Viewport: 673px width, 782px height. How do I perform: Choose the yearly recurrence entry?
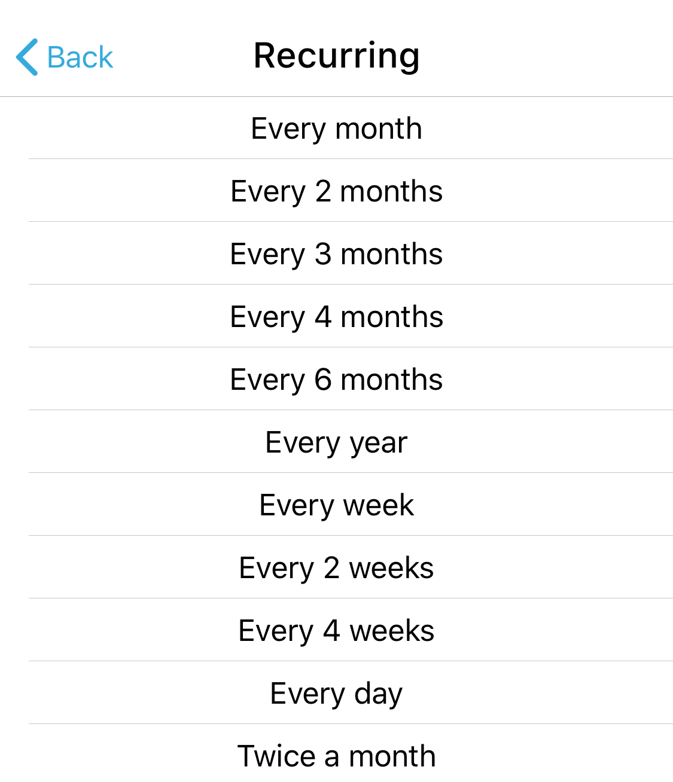[x=336, y=442]
